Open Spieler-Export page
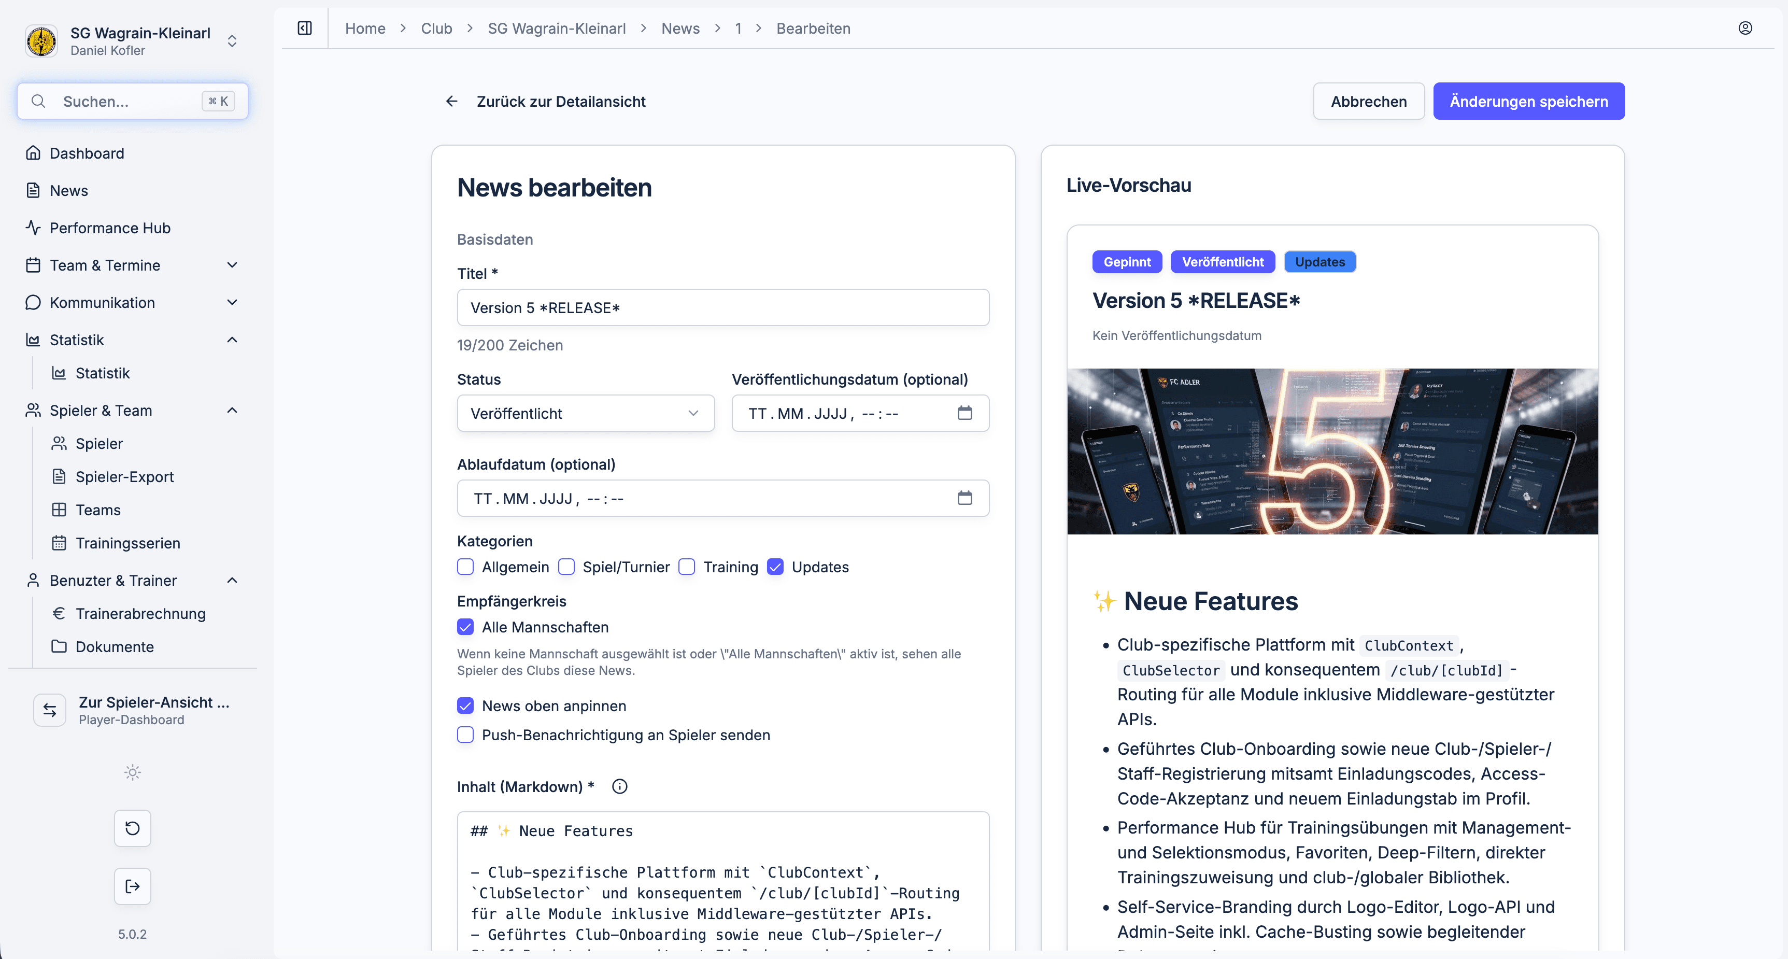This screenshot has height=959, width=1788. pyautogui.click(x=124, y=476)
